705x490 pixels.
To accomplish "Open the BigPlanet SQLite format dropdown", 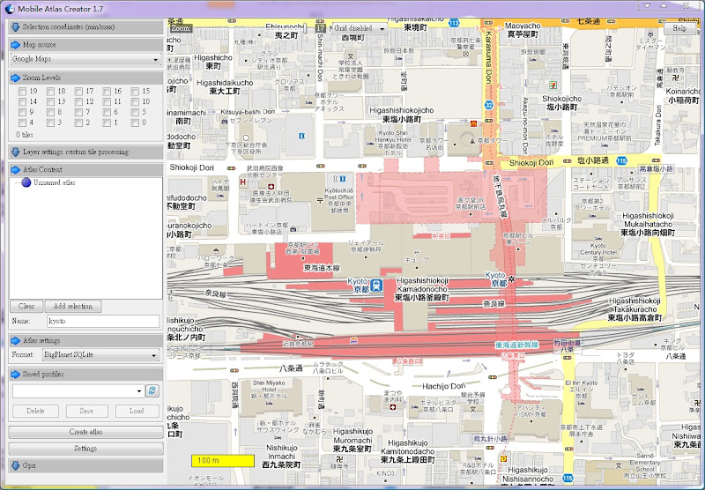I will (x=101, y=354).
